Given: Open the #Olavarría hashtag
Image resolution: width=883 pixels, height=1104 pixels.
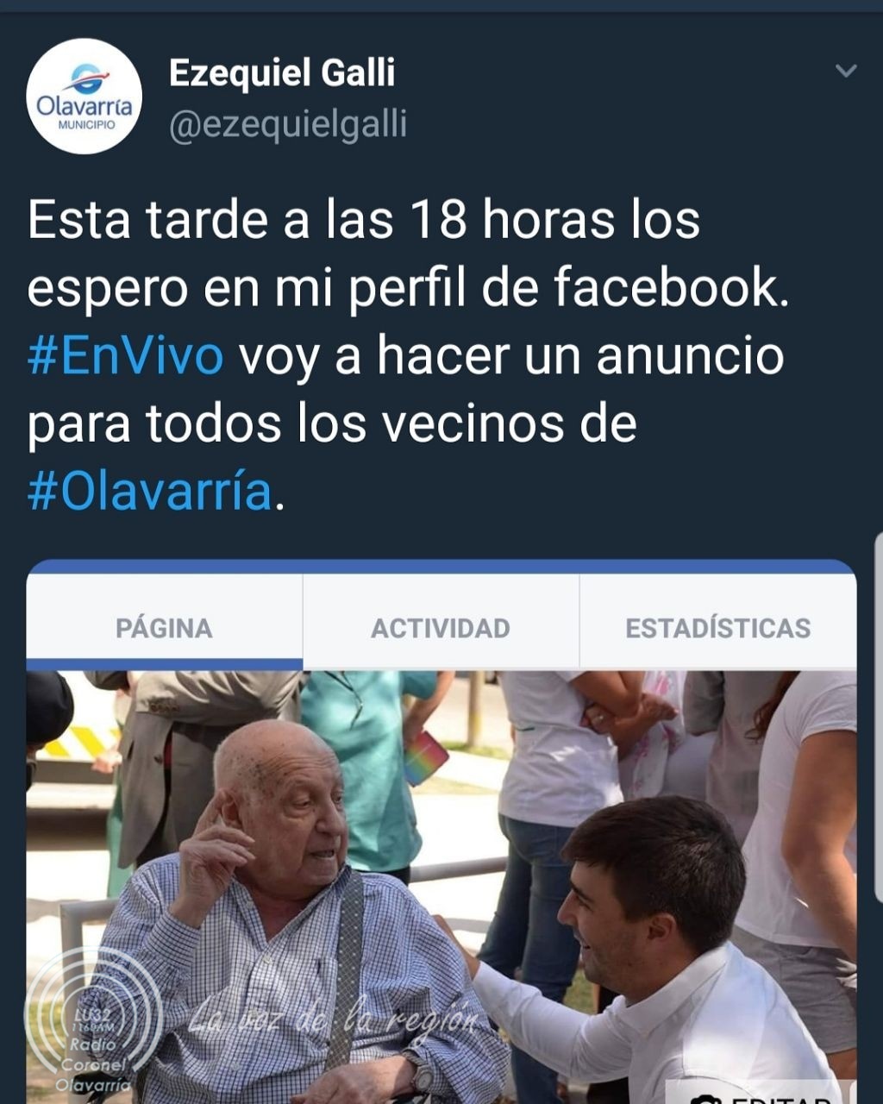Looking at the screenshot, I should tap(150, 492).
